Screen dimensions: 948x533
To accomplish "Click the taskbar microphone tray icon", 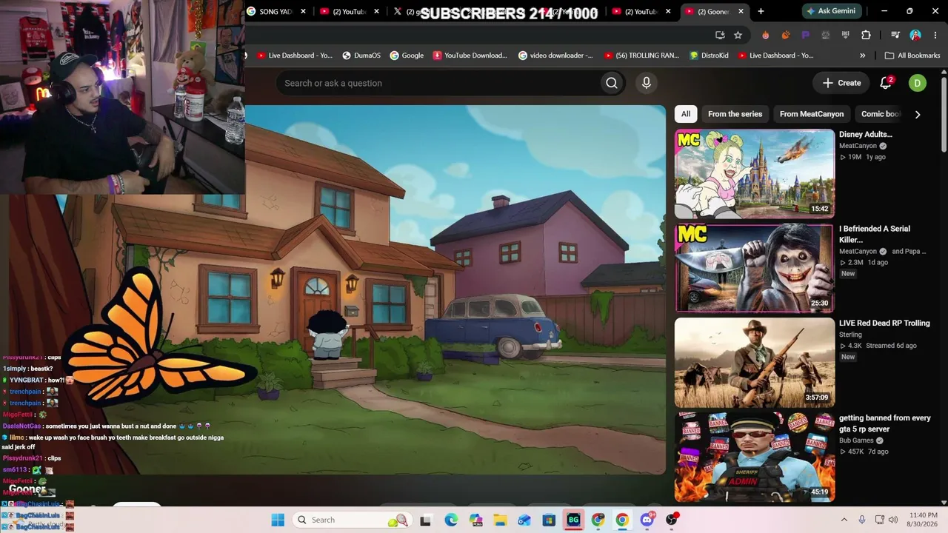I will tap(861, 520).
